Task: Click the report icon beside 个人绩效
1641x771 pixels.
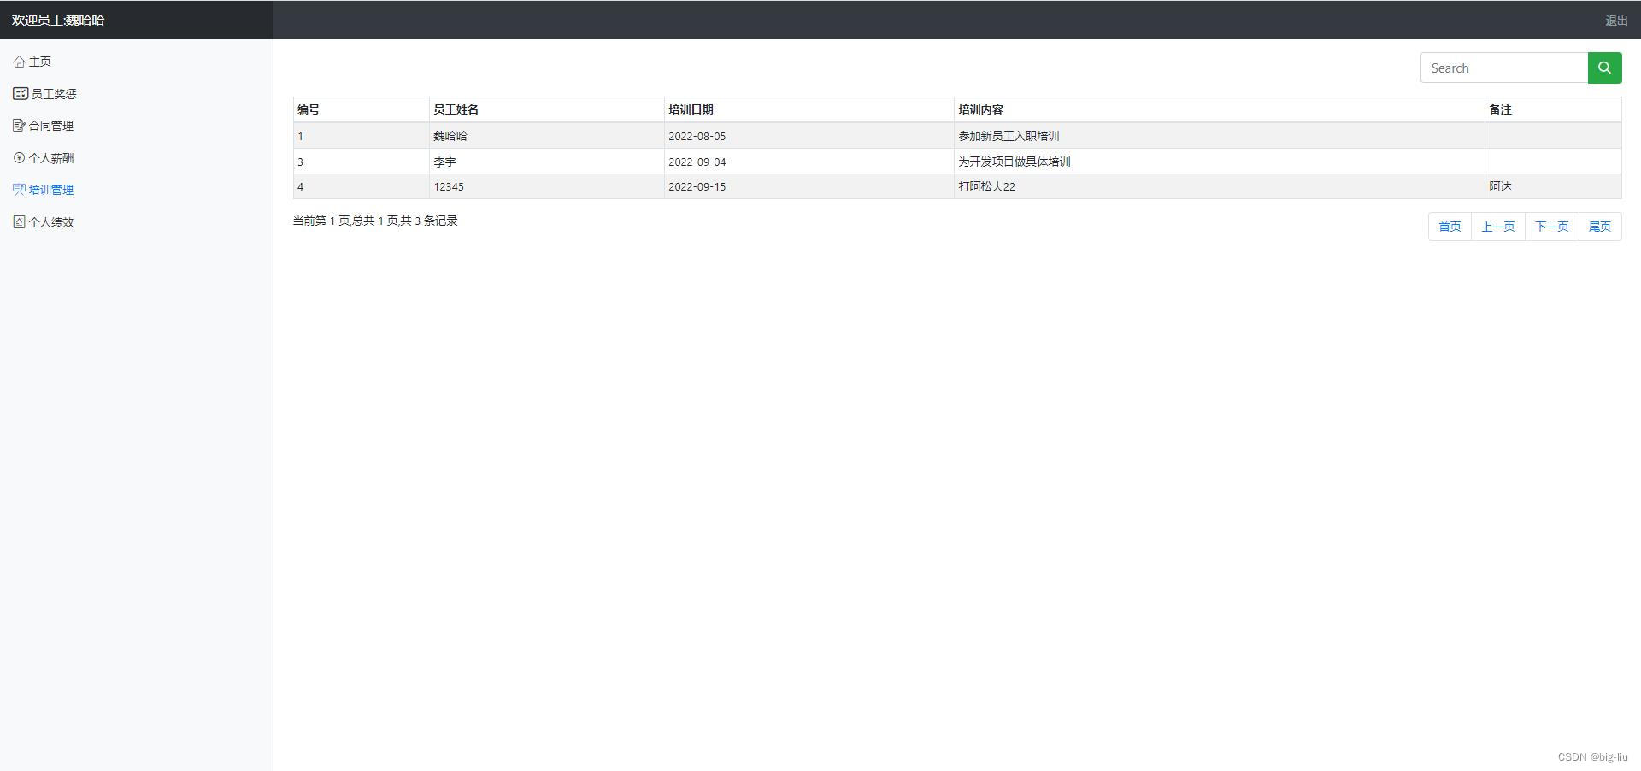Action: 19,221
